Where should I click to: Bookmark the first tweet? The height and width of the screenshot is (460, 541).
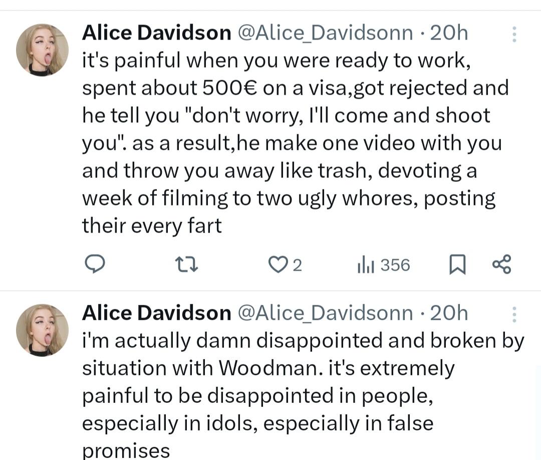click(x=456, y=265)
